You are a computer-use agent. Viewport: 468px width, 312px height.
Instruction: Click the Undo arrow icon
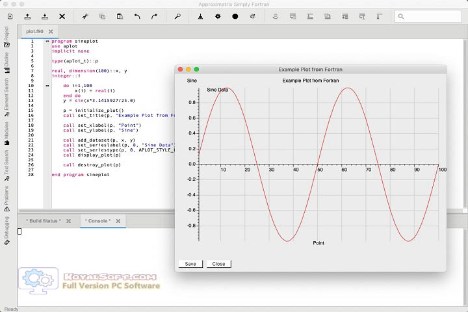pyautogui.click(x=137, y=16)
